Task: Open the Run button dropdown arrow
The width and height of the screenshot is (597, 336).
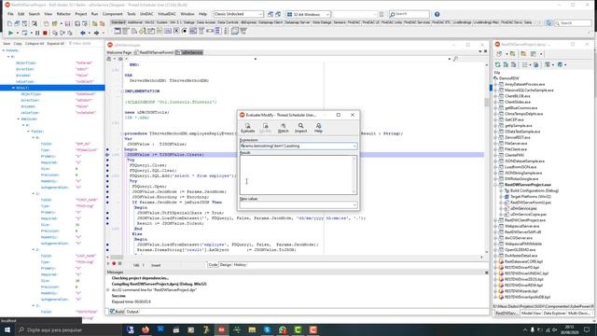Action: (x=18, y=34)
